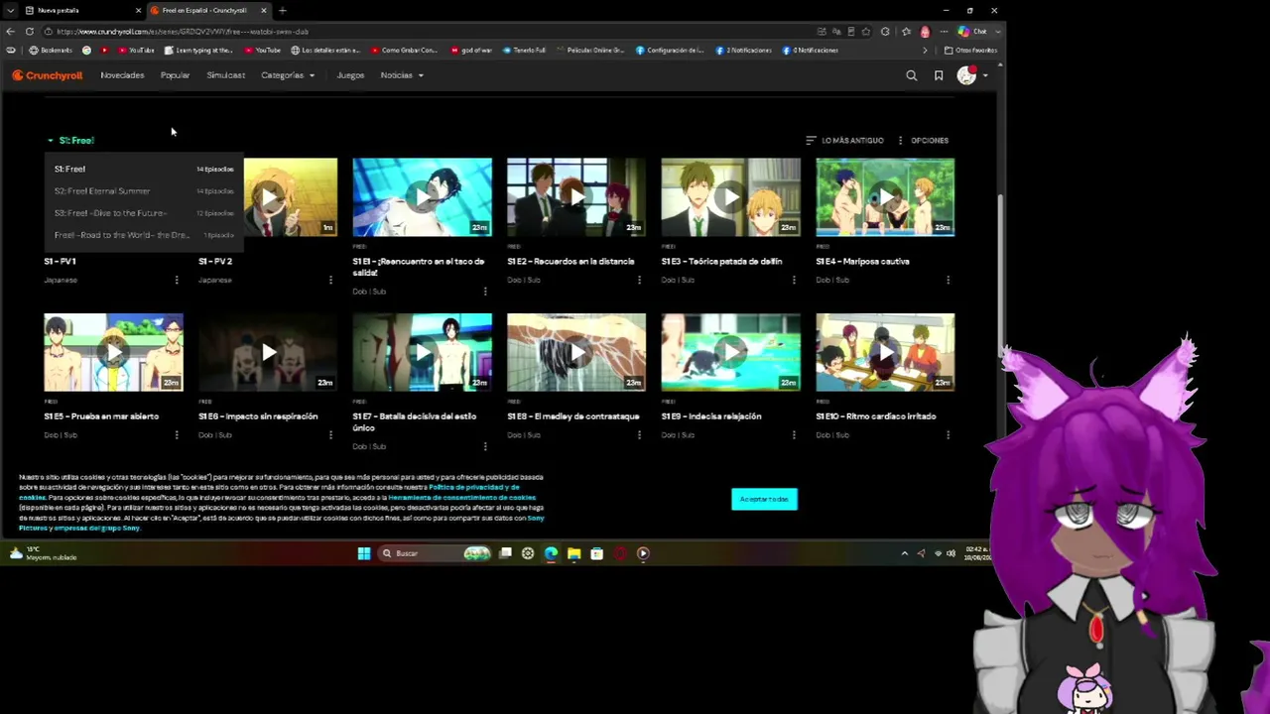The width and height of the screenshot is (1270, 714).
Task: Open more options for S1 E10
Action: pyautogui.click(x=948, y=434)
